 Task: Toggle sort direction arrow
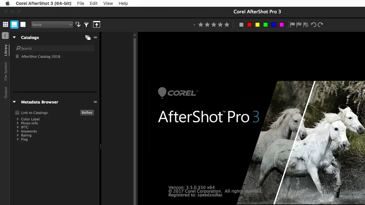(78, 25)
